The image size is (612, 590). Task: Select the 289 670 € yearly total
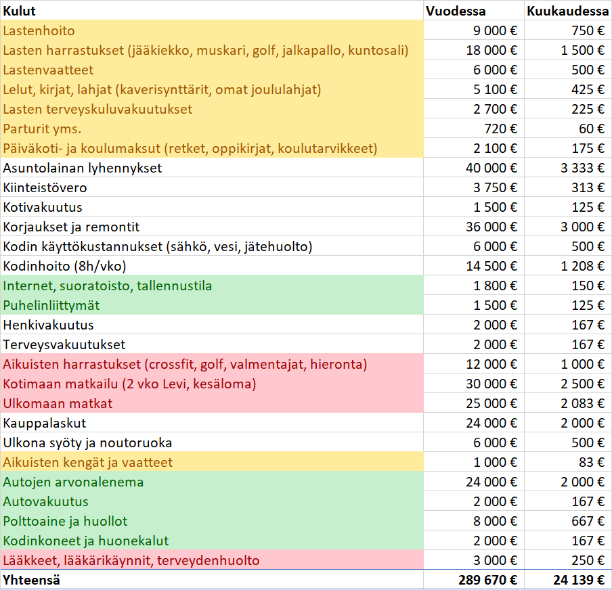tap(487, 580)
